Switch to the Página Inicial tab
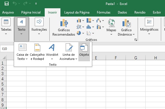Image resolution: width=165 pixels, height=109 pixels. (x=31, y=12)
